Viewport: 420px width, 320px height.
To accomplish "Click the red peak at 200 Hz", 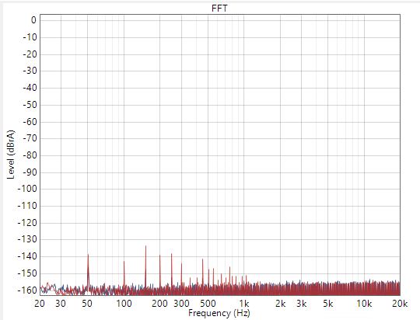I will pyautogui.click(x=160, y=255).
